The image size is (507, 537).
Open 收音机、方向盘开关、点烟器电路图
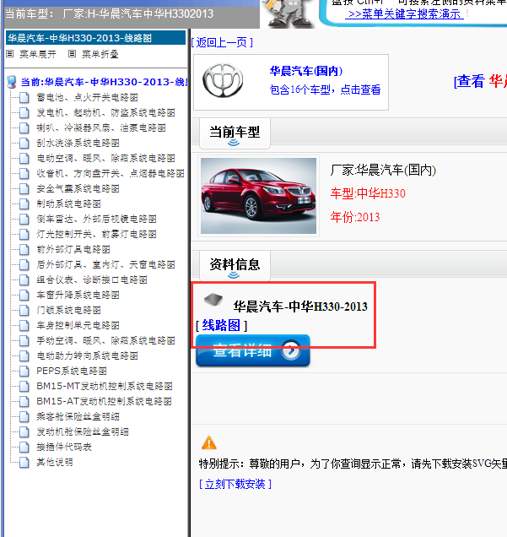[x=111, y=173]
